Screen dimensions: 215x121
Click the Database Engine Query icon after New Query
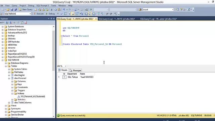pos(36,9)
